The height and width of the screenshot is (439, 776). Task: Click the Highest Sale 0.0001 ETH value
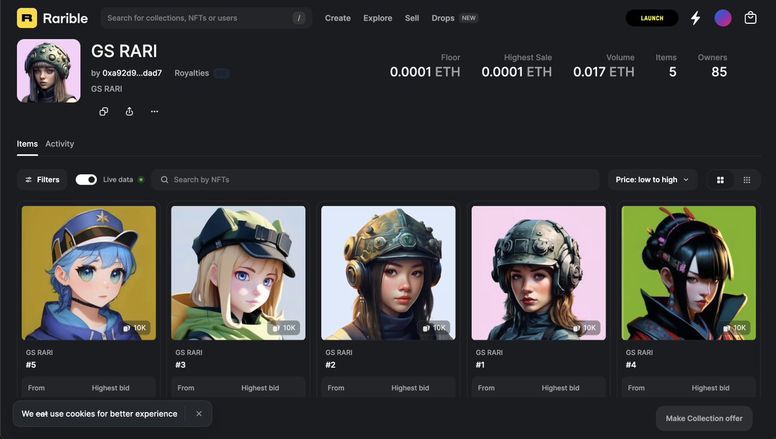(517, 72)
